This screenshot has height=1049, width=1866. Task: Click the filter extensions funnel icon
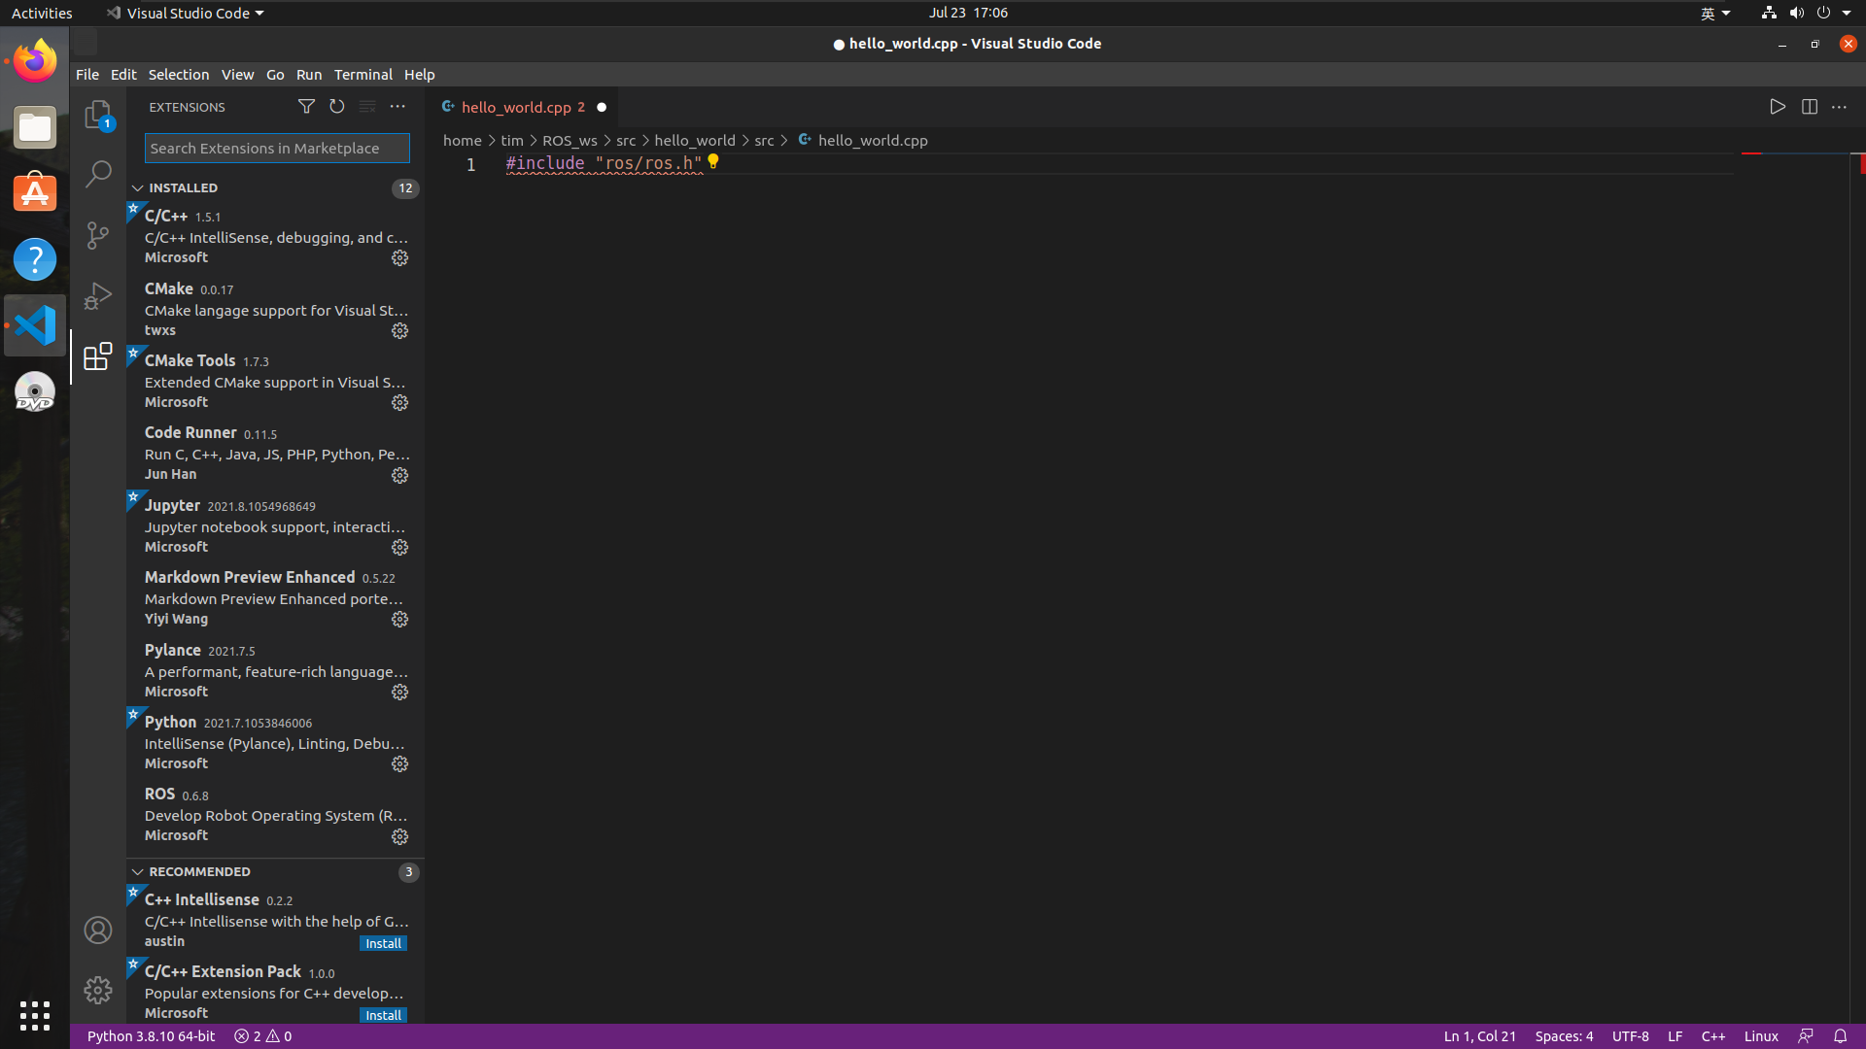tap(306, 107)
